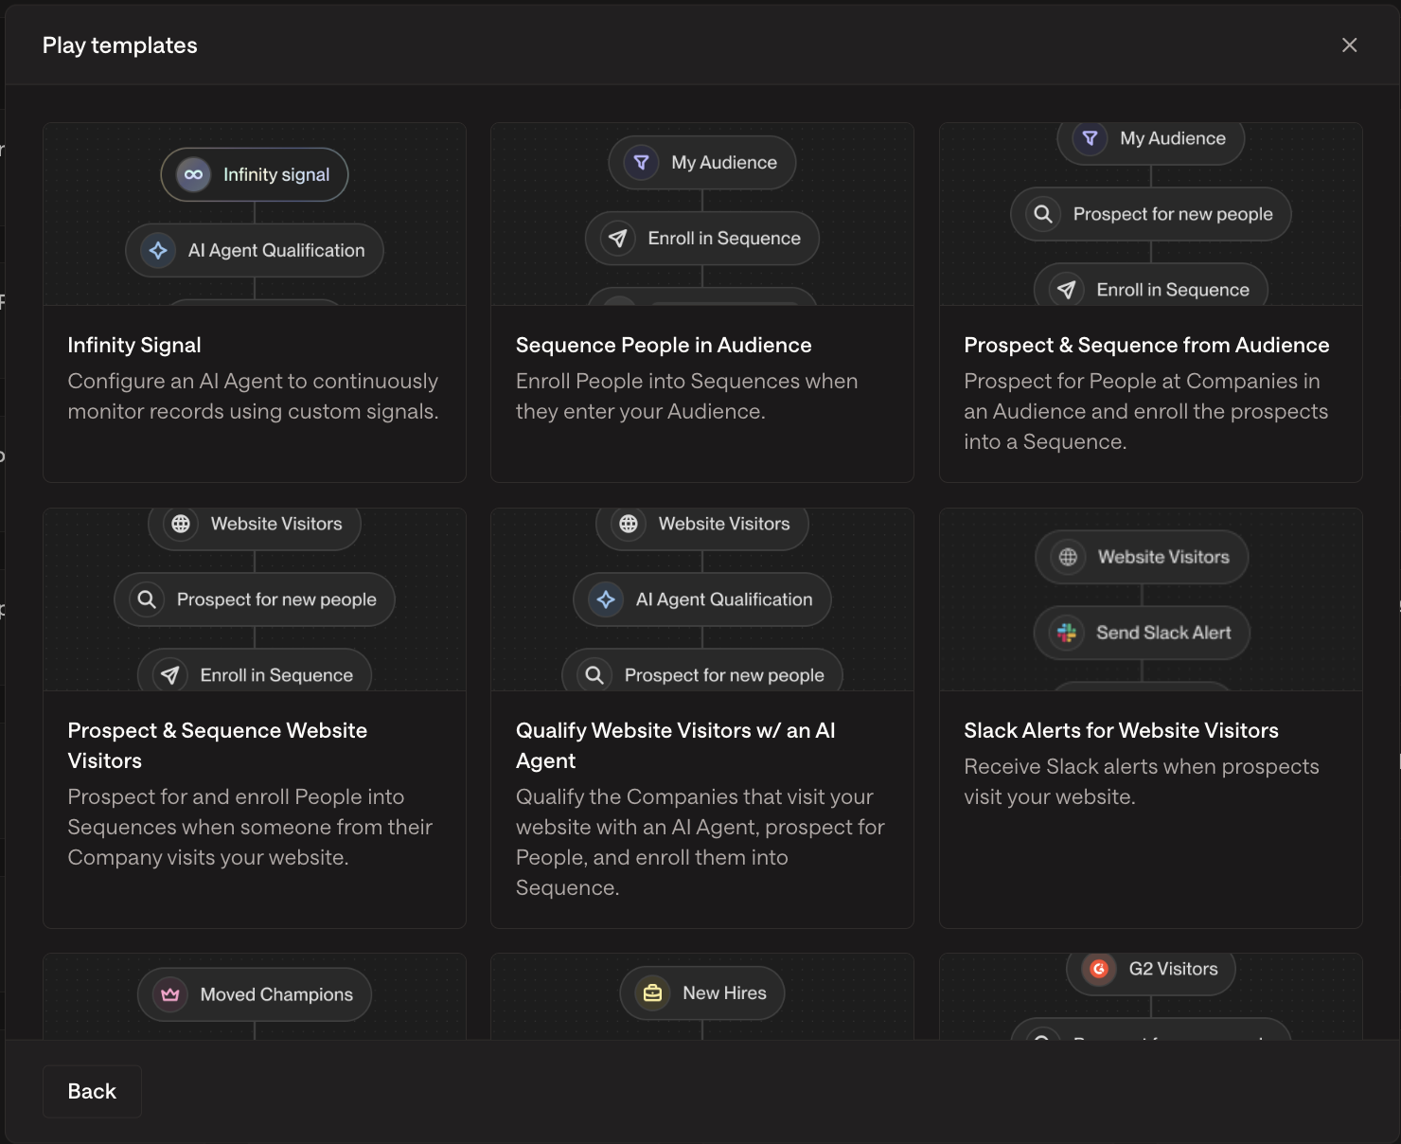Screen dimensions: 1401x1144
Task: Click globe icon in Prospect & Sequence Website Visitors card
Action: coord(181,524)
